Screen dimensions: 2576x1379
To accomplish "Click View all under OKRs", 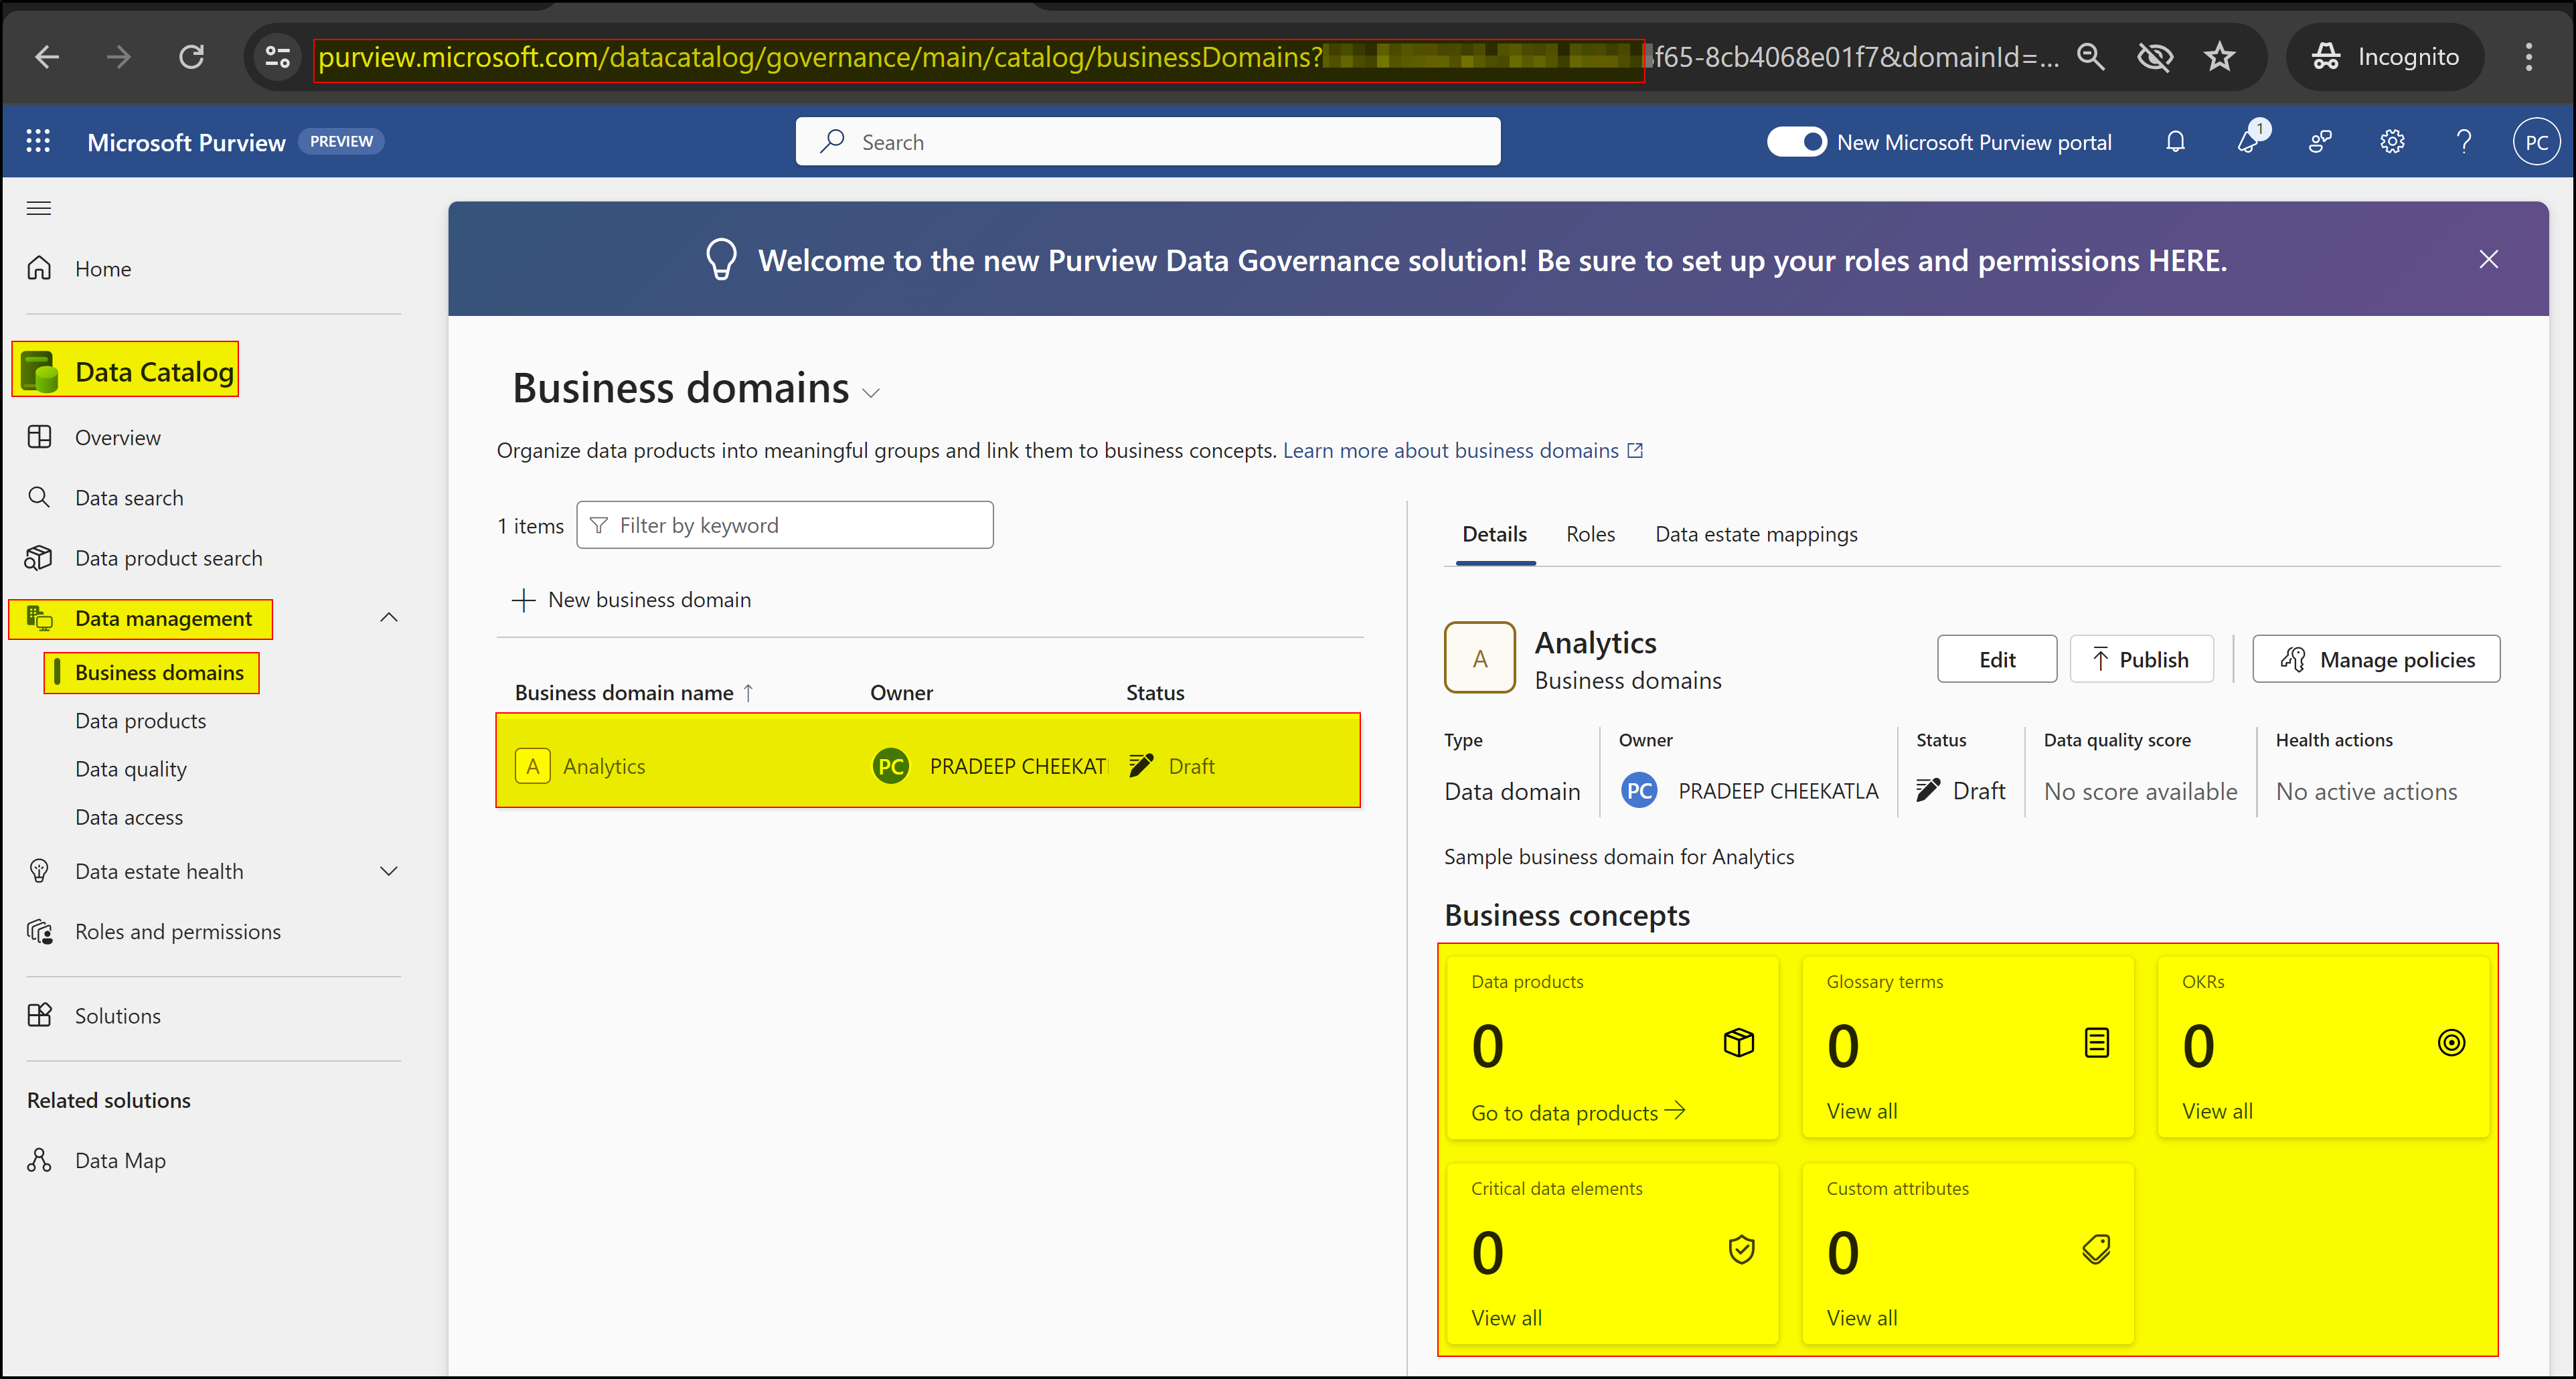I will point(2217,1111).
